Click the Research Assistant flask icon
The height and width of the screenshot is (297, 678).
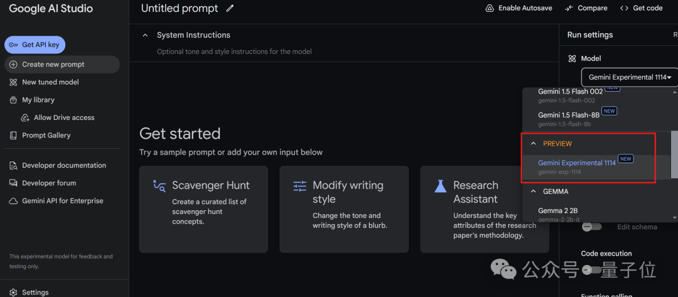(441, 186)
